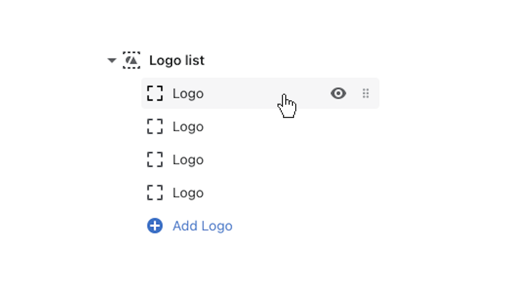Screen dimensions: 509x281
Task: Collapse the Logo list section triangle
Action: (x=112, y=60)
